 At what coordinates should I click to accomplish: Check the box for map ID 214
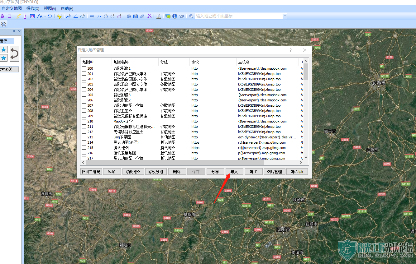tap(84, 142)
